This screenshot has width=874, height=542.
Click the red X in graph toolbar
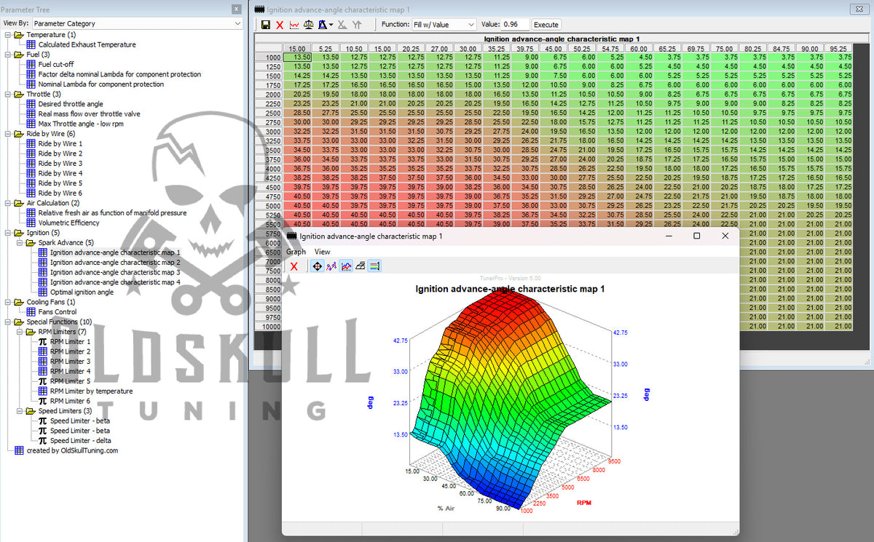pos(294,266)
